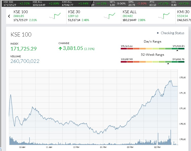The height and width of the screenshot is (151, 191).
Task: Click the 2.00% change on KSE ALL card
Action: click(142, 20)
